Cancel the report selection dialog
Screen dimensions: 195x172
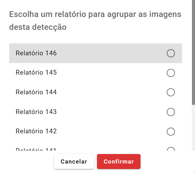click(74, 161)
